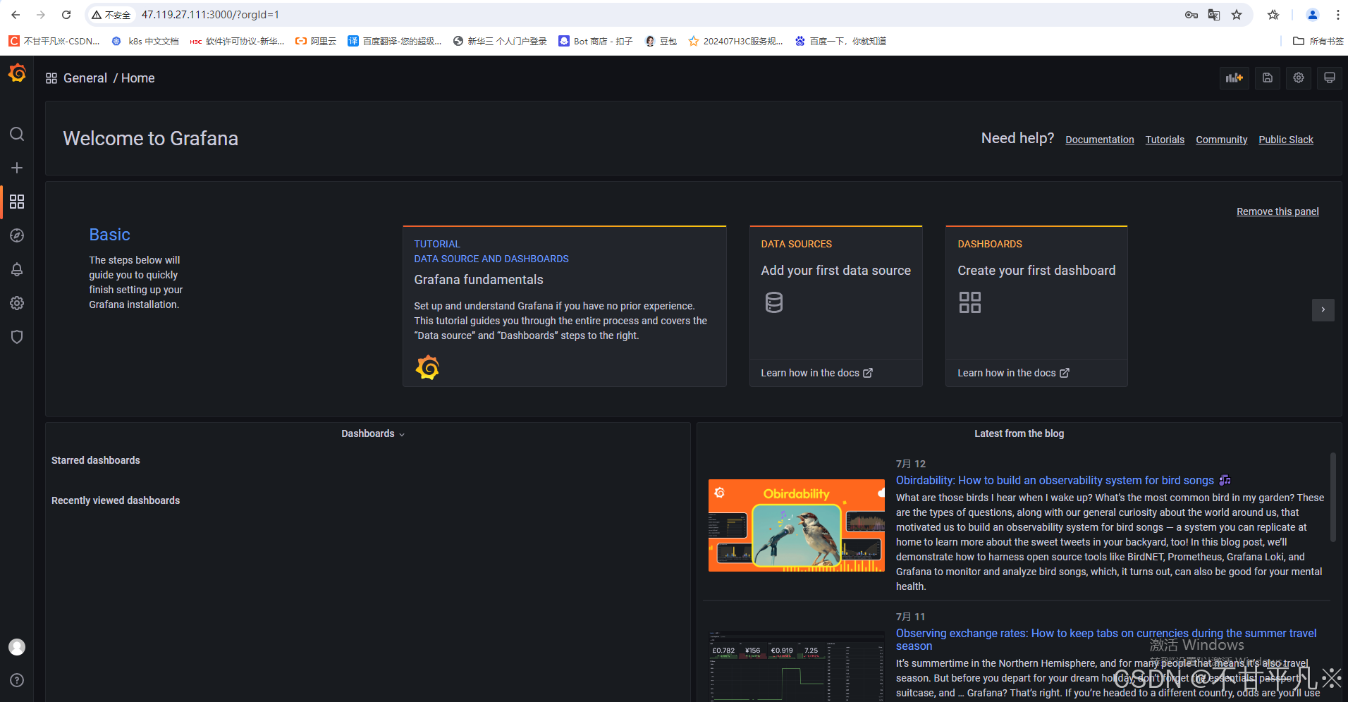Image resolution: width=1348 pixels, height=702 pixels.
Task: Click the Starred dashboards heading
Action: 96,460
